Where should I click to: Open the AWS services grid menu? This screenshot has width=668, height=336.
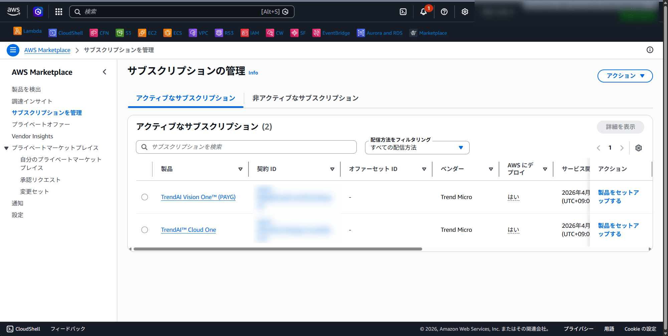point(58,11)
